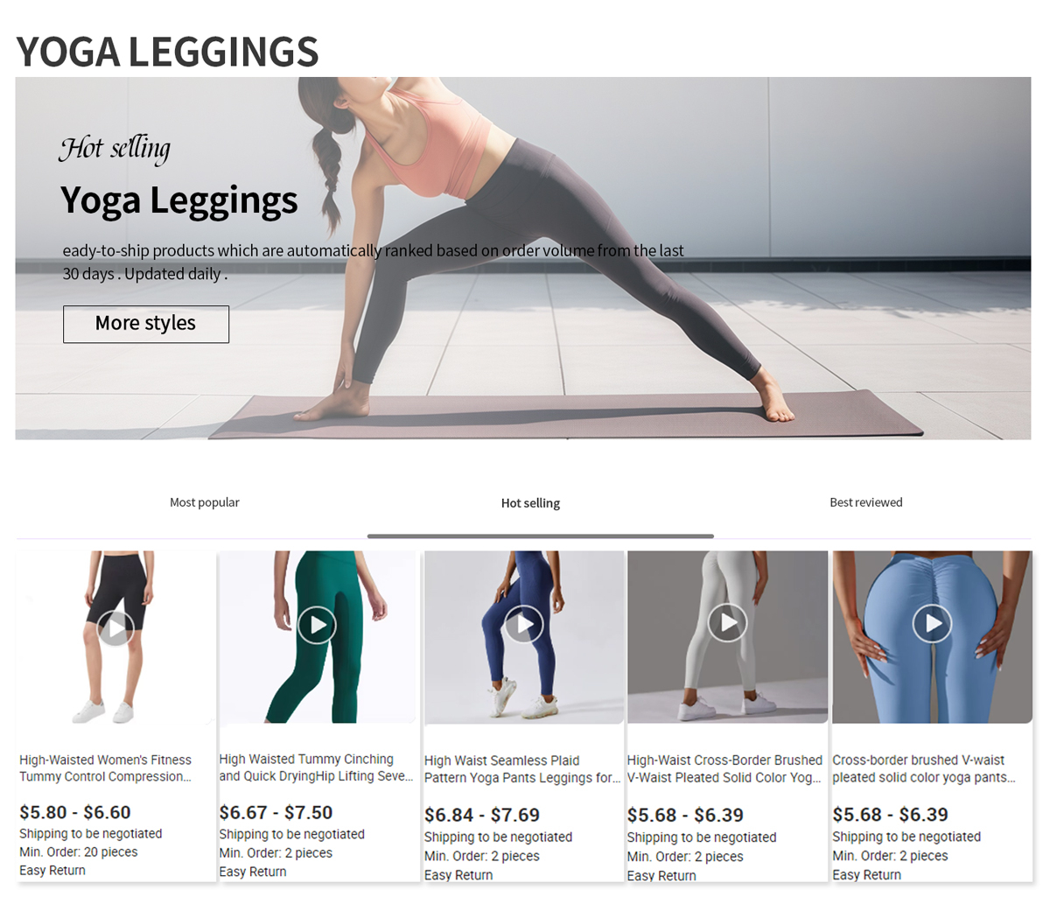Click the YOGA LEGGINGS page heading
The height and width of the screenshot is (918, 1050).
click(167, 52)
